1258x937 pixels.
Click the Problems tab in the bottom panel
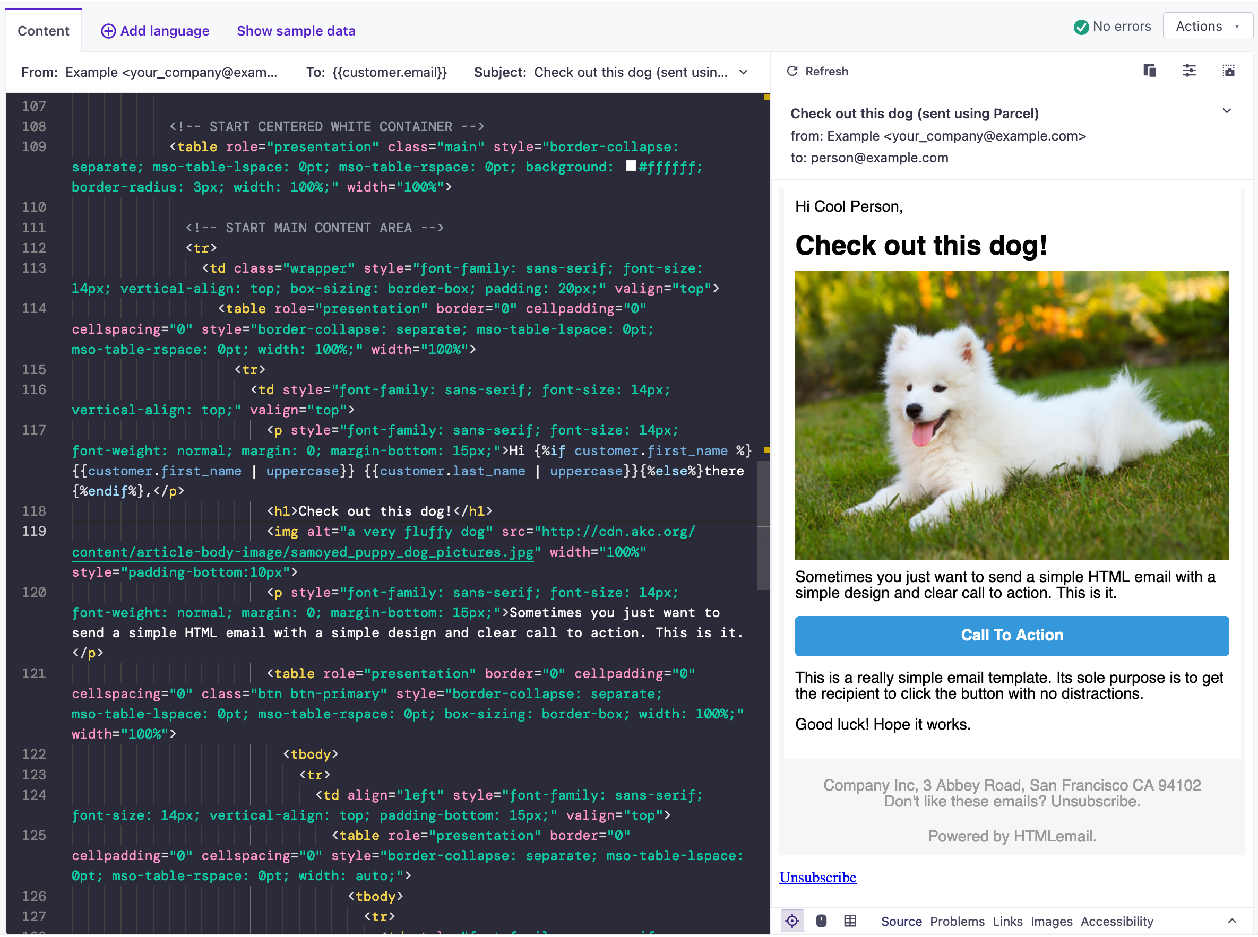coord(957,921)
